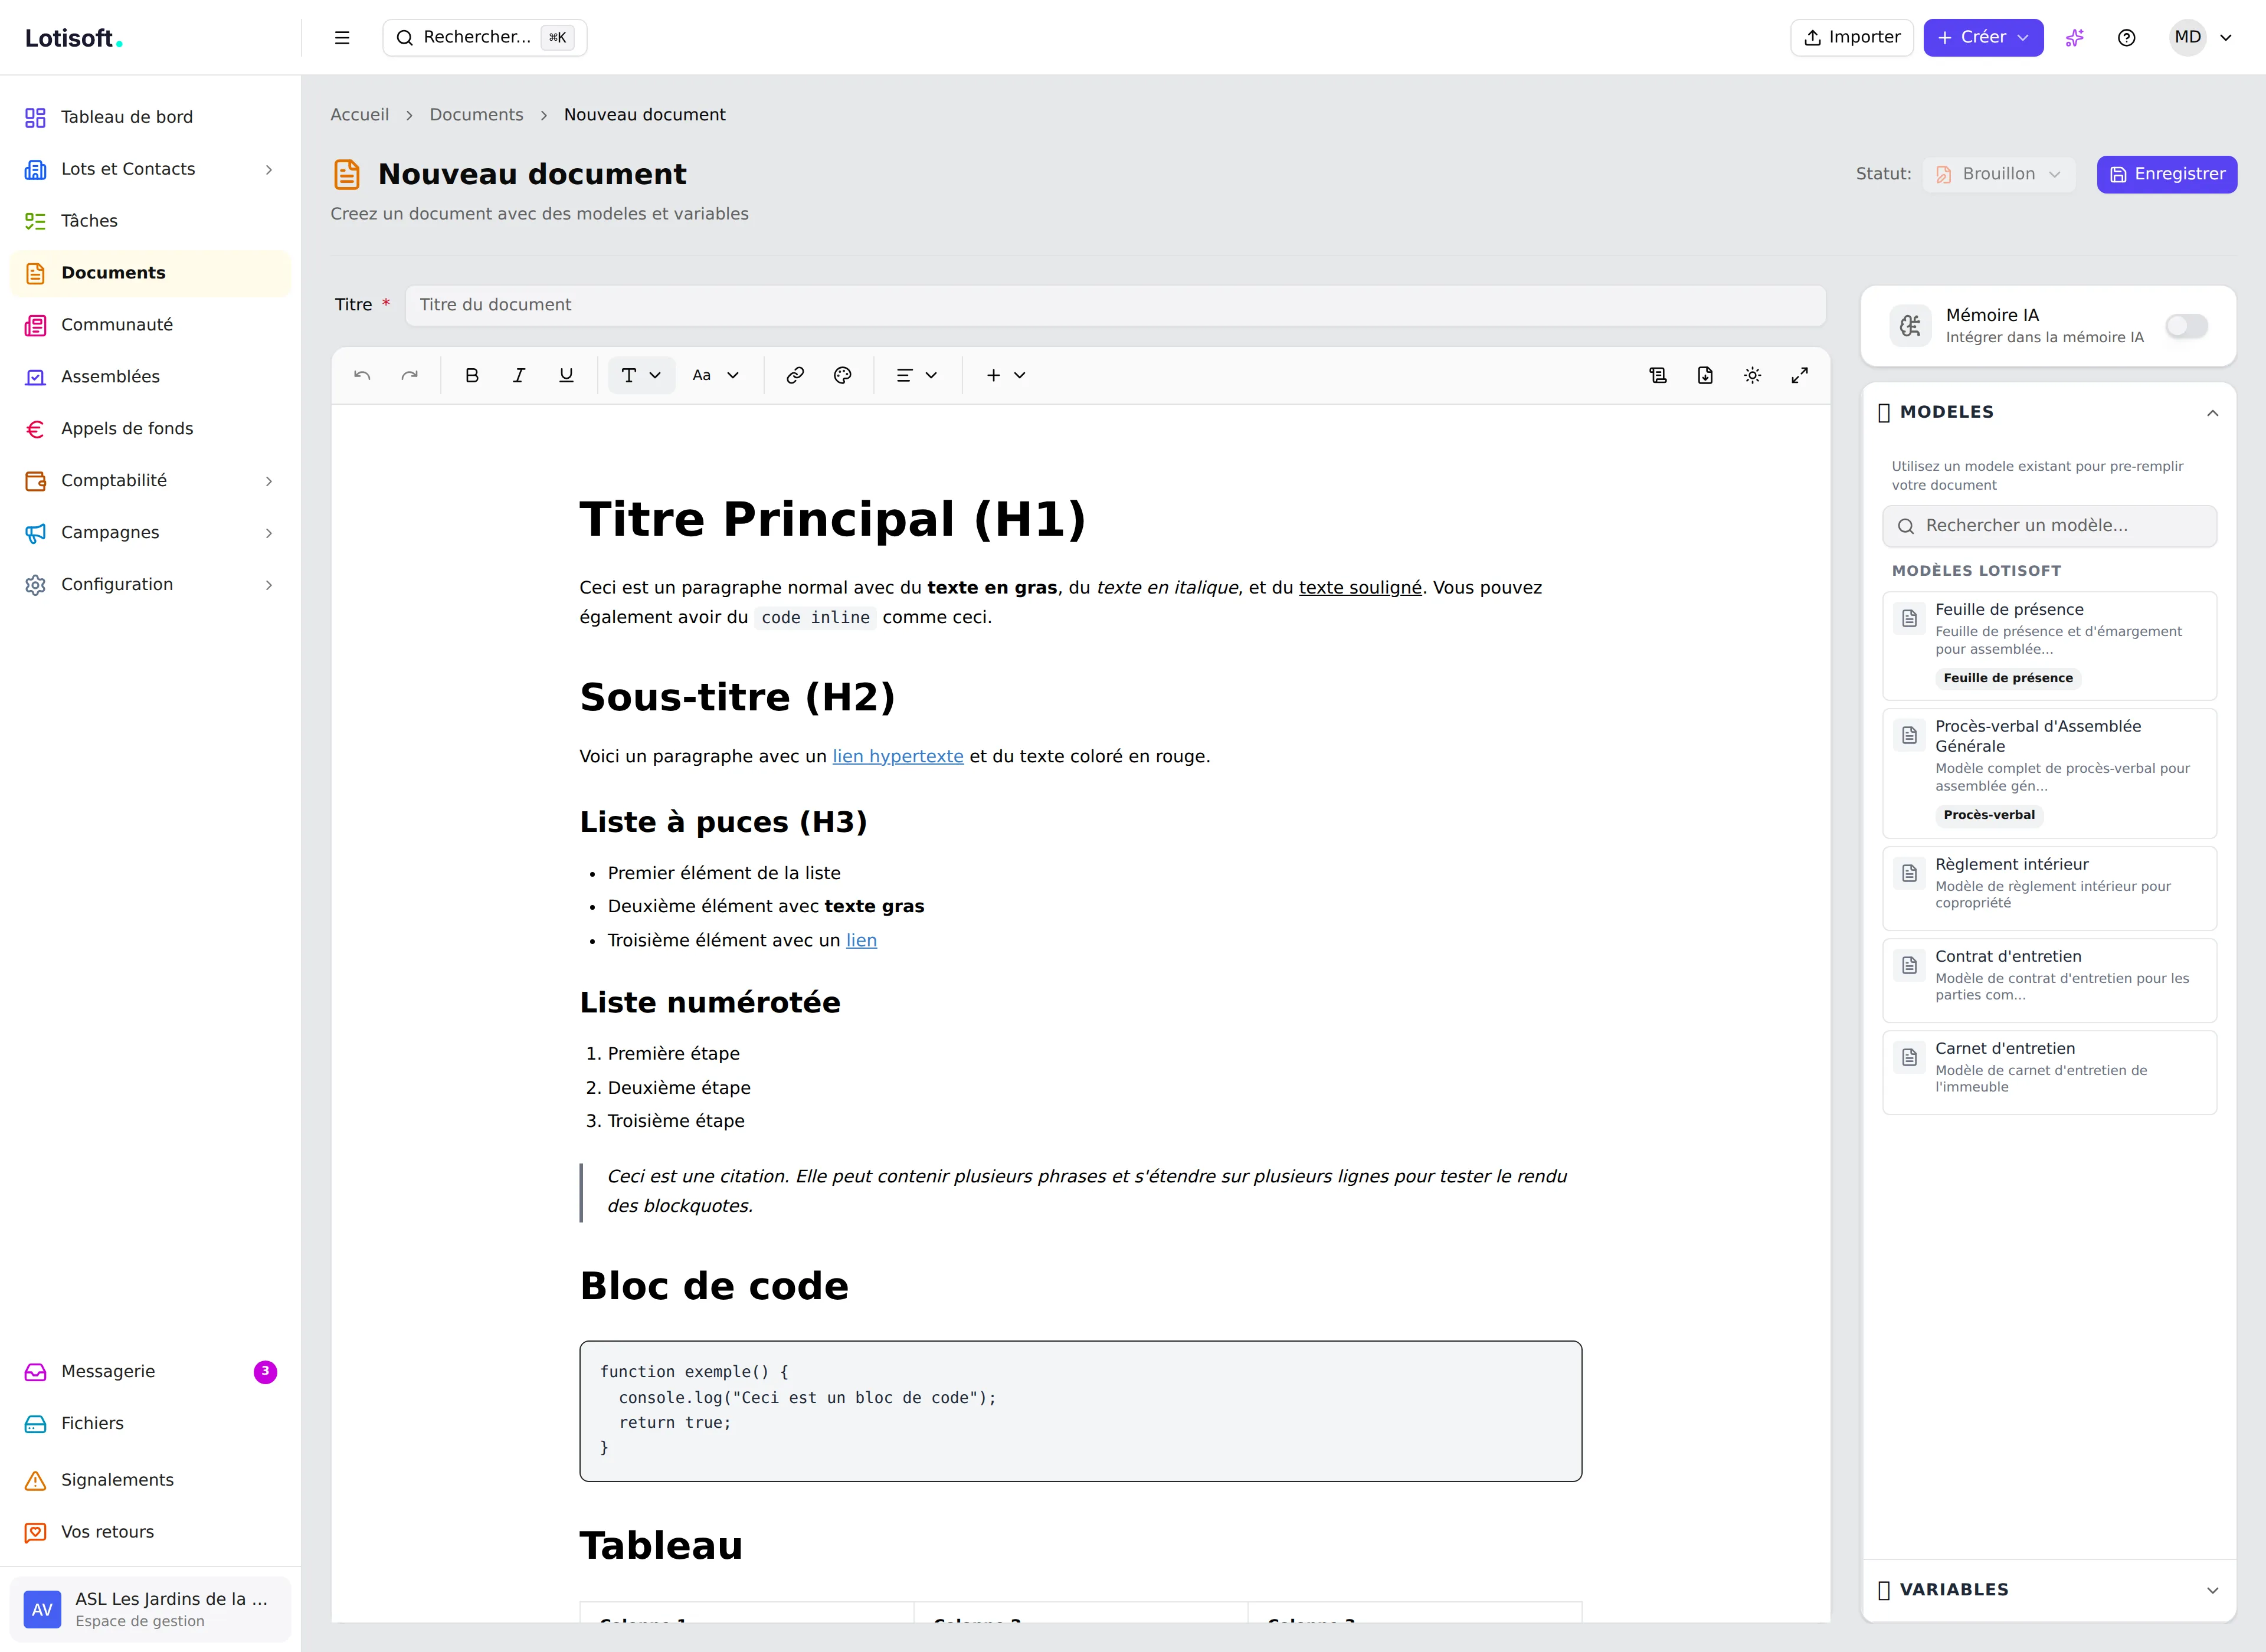
Task: Go to Accueil breadcrumb
Action: (360, 115)
